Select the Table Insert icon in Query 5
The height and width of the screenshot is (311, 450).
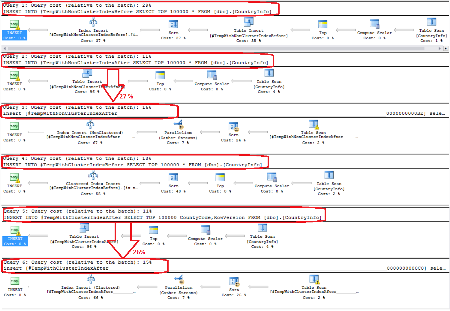(84, 228)
